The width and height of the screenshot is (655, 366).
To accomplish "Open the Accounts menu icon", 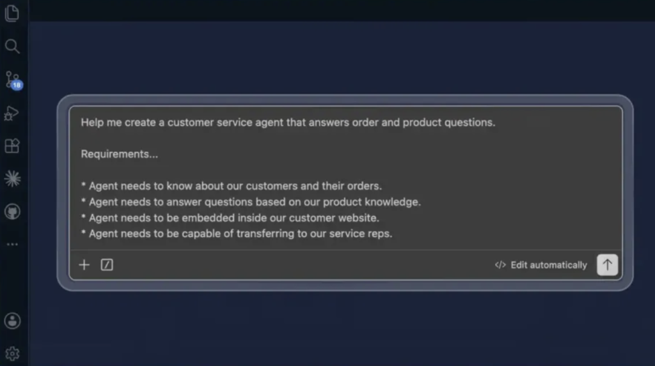I will 13,321.
